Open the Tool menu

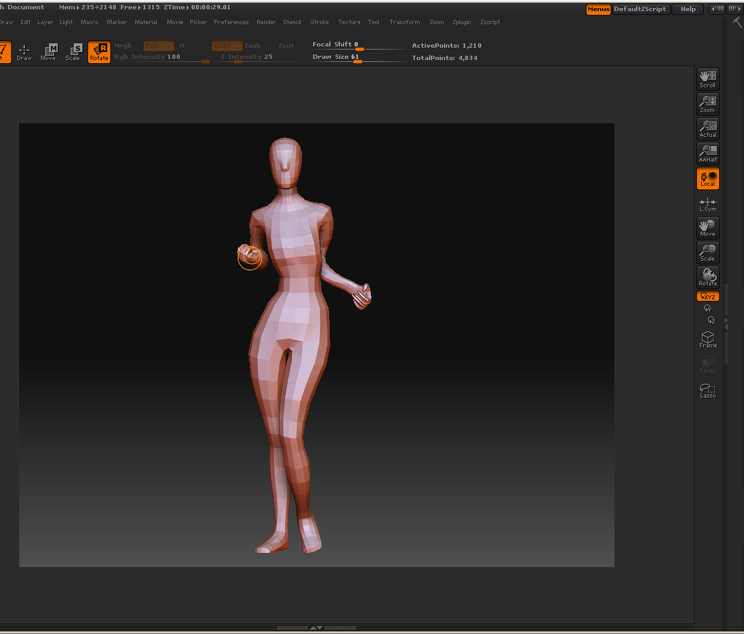click(x=374, y=22)
